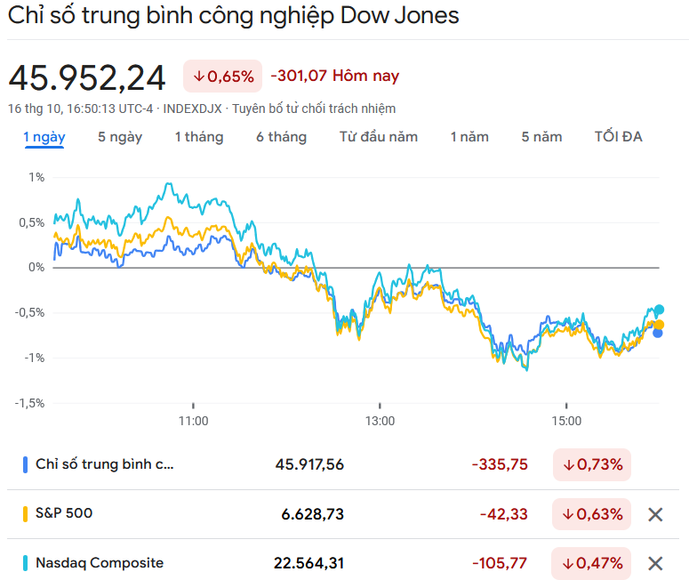Switch to the "TỐI ĐA" range tab
This screenshot has width=689, height=588.
tap(618, 137)
